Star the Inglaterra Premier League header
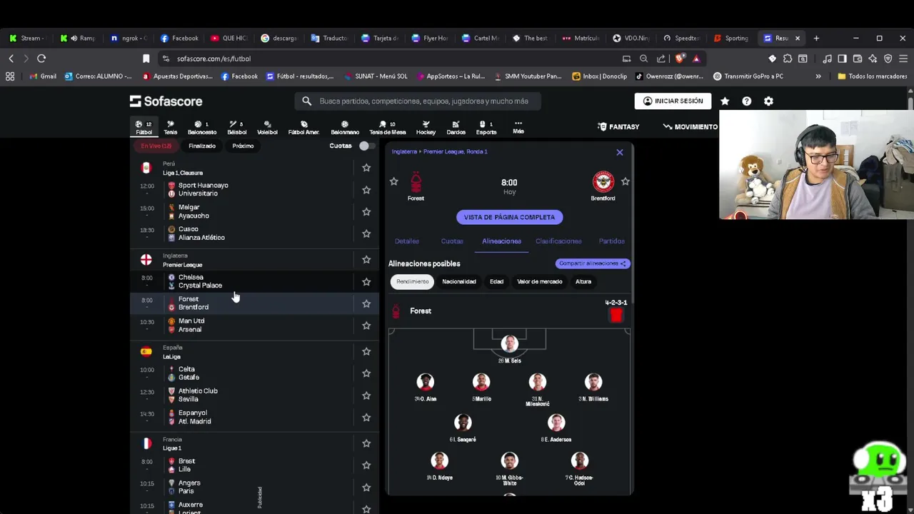The height and width of the screenshot is (514, 914). pos(366,260)
